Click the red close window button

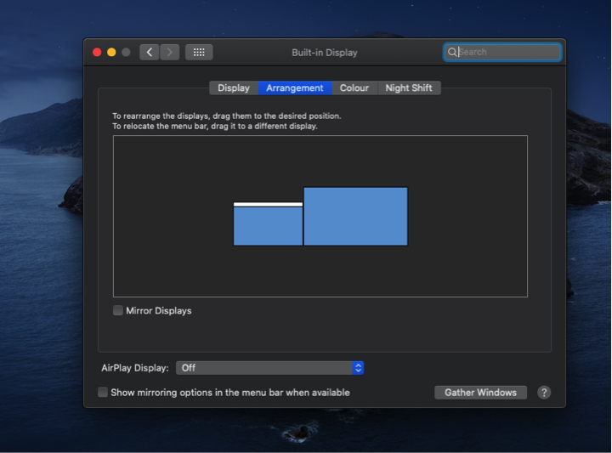pos(97,52)
